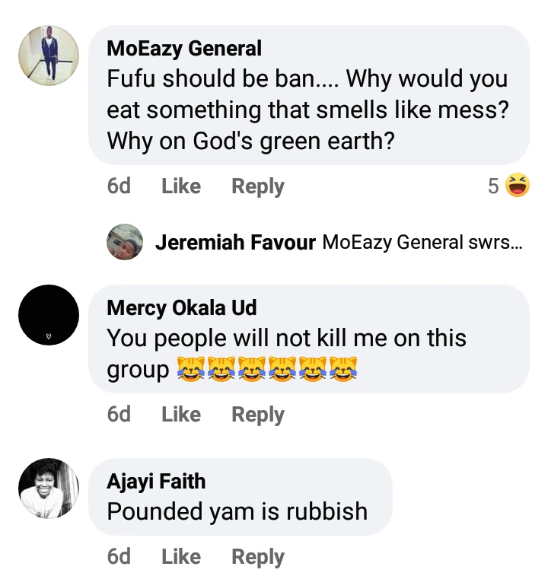The width and height of the screenshot is (548, 576).
Task: Reply to MoEazy General's comment
Action: [258, 186]
